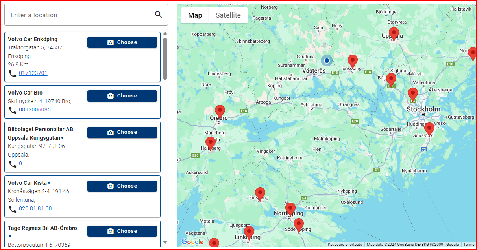Choose the Volvo Car Bro dealer
The height and width of the screenshot is (250, 477).
point(122,96)
